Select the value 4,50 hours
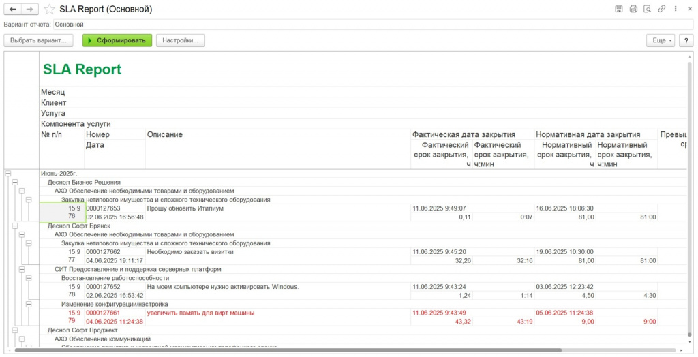 [588, 295]
